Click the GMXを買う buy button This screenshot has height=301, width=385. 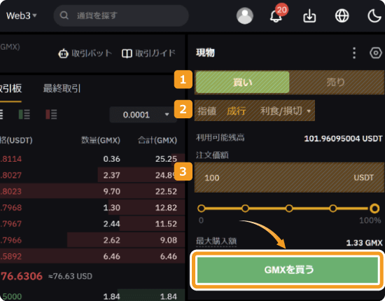pos(288,269)
